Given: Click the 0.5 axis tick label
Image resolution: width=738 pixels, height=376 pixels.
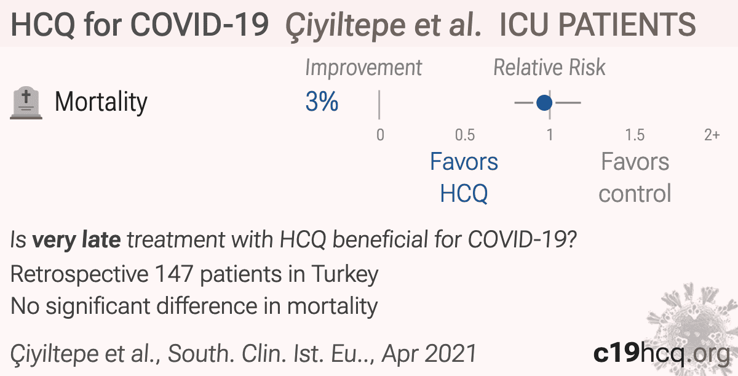Looking at the screenshot, I should coord(464,135).
